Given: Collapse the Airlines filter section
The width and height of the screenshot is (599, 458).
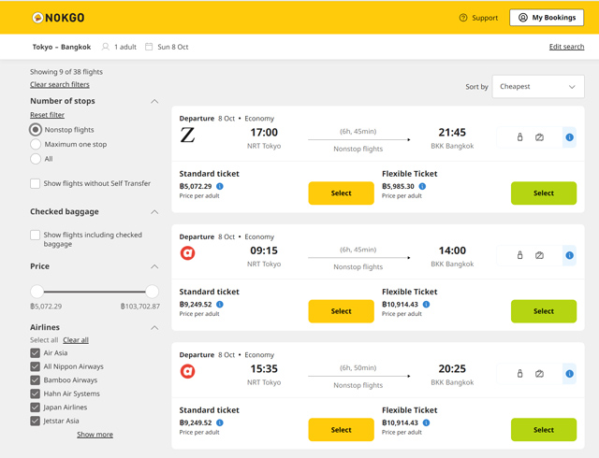Looking at the screenshot, I should point(154,328).
